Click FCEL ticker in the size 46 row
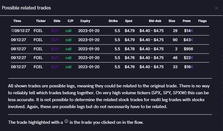 pos(38,58)
